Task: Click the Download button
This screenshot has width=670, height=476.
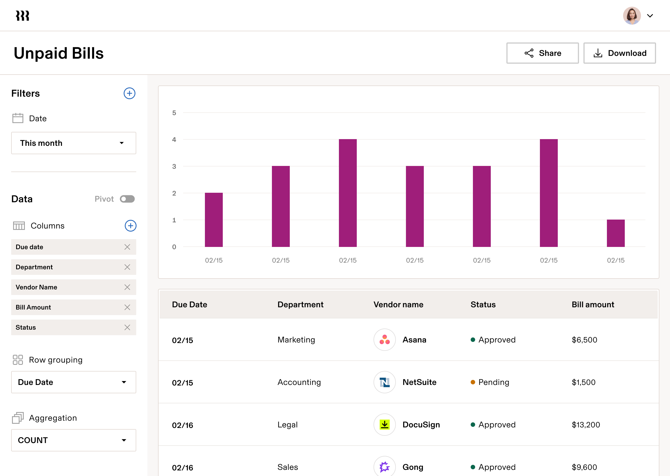Action: [619, 53]
